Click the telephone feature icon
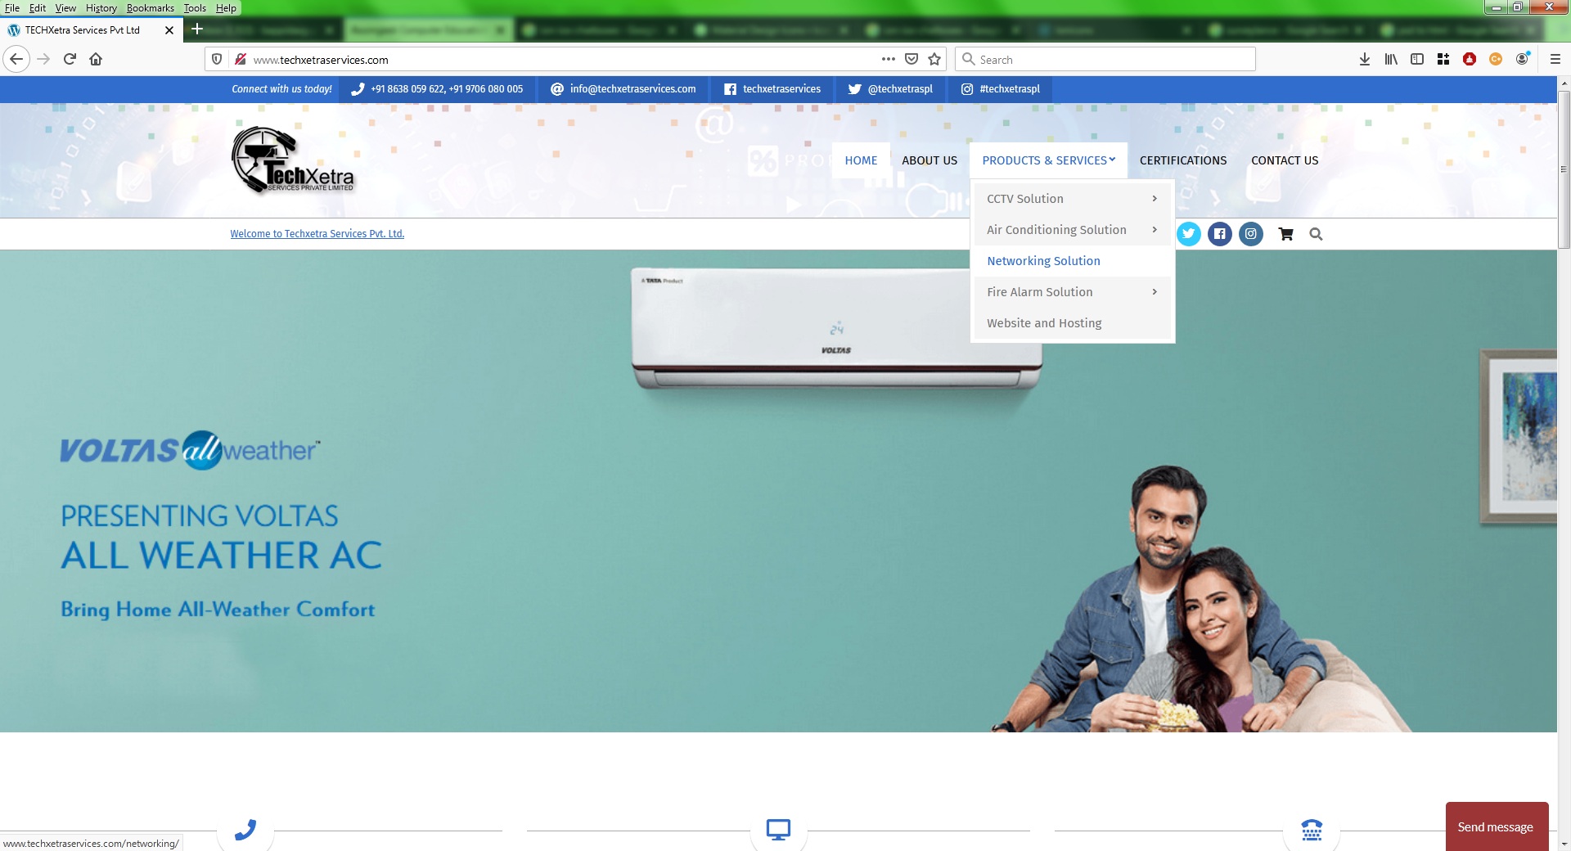Viewport: 1571px width, 851px height. [x=1312, y=830]
